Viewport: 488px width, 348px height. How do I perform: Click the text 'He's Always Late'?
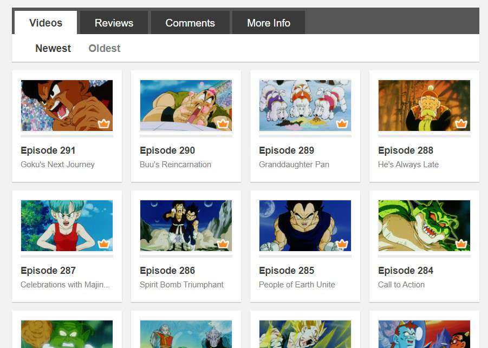pyautogui.click(x=408, y=165)
